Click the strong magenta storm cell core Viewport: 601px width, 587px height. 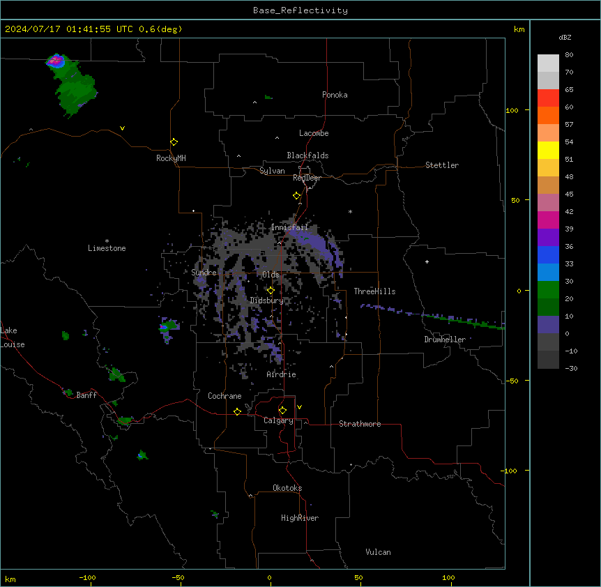coord(56,60)
